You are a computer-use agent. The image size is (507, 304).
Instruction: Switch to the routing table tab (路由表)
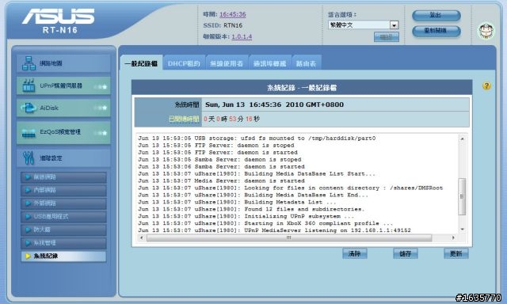coord(307,63)
